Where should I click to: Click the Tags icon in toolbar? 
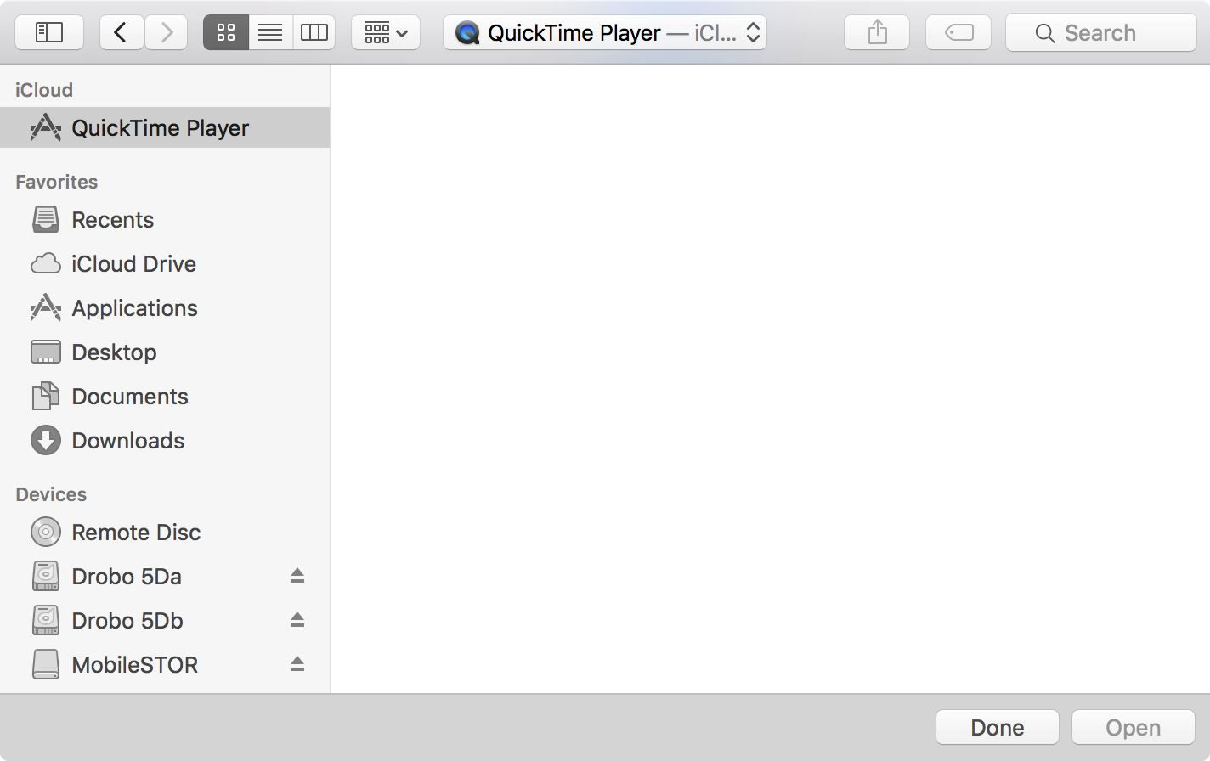click(958, 32)
